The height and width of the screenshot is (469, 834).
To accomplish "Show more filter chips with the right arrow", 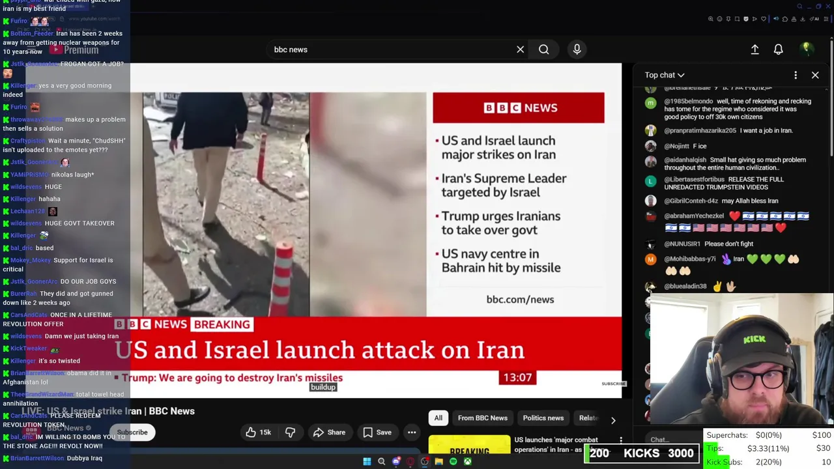I will pyautogui.click(x=613, y=420).
